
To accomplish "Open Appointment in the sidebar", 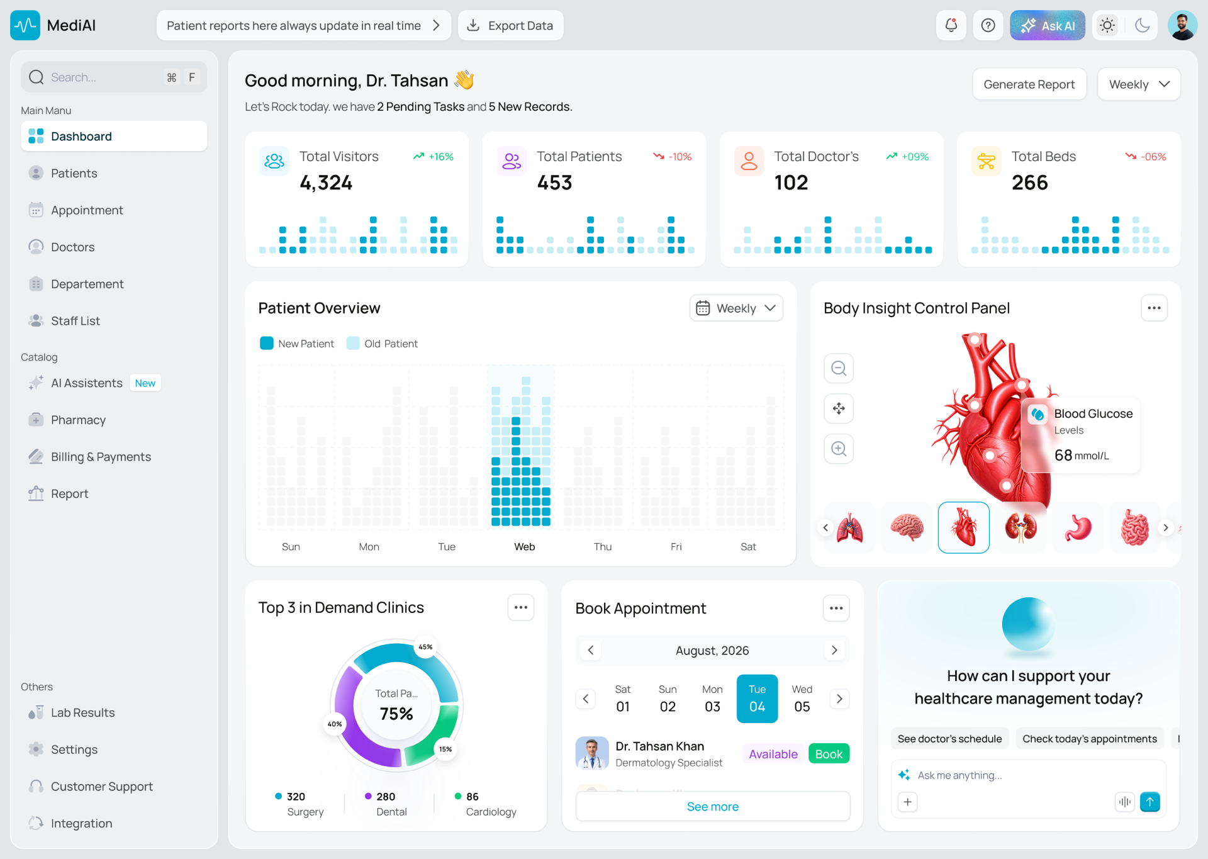I will pos(114,210).
